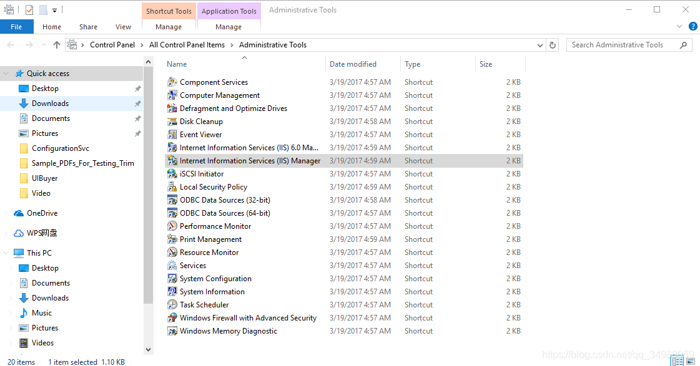Switch to the Home ribbon tab

point(52,27)
